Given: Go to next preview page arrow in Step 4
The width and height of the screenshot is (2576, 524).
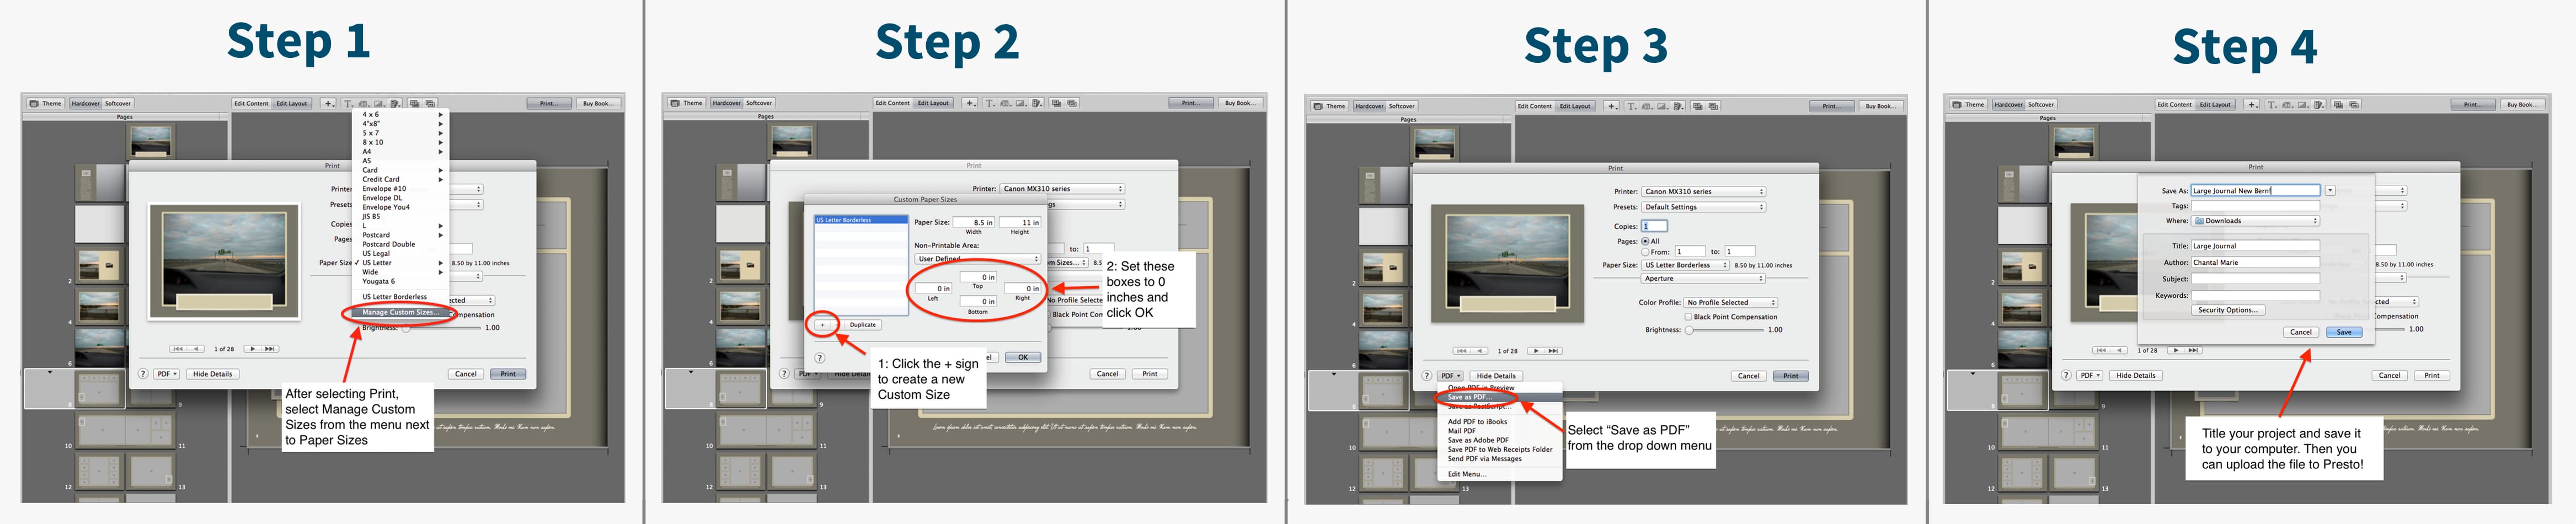Looking at the screenshot, I should click(2176, 350).
